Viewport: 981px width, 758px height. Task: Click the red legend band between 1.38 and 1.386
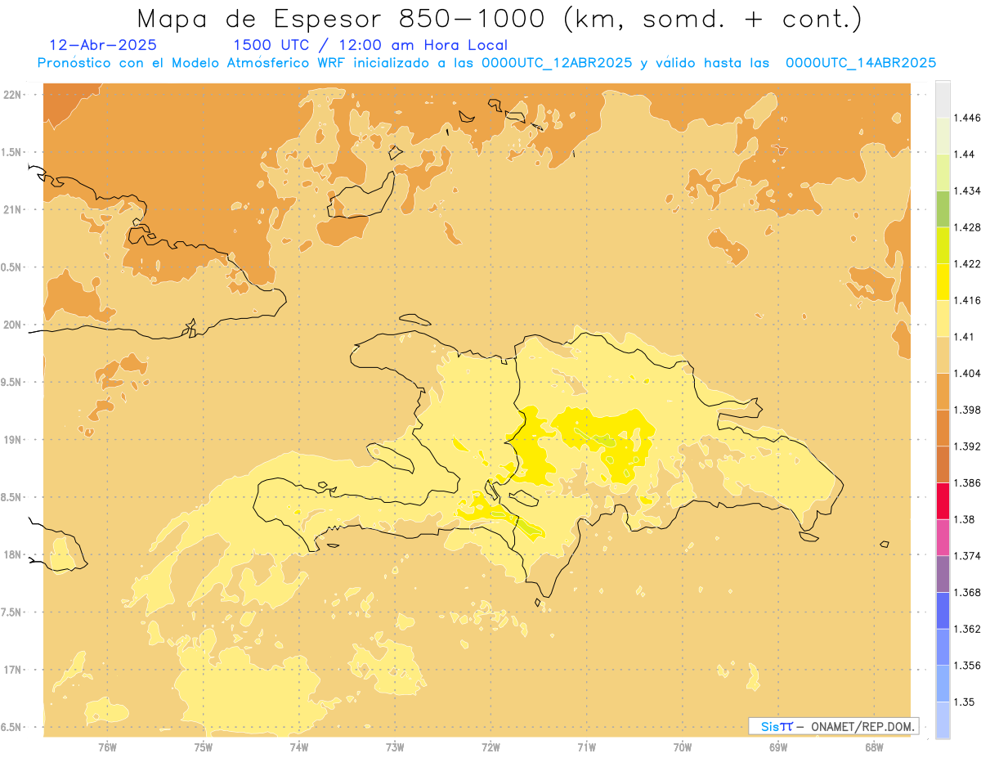(x=943, y=501)
